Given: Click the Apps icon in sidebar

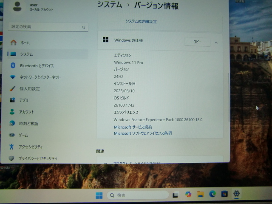Looking at the screenshot, I should [12, 100].
